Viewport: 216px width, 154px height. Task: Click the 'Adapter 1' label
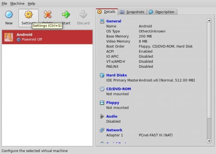click(114, 135)
